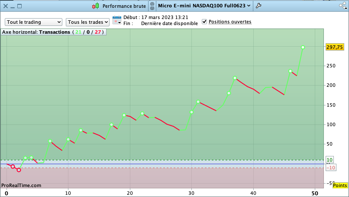Click the green 10 threshold label

[x=330, y=160]
